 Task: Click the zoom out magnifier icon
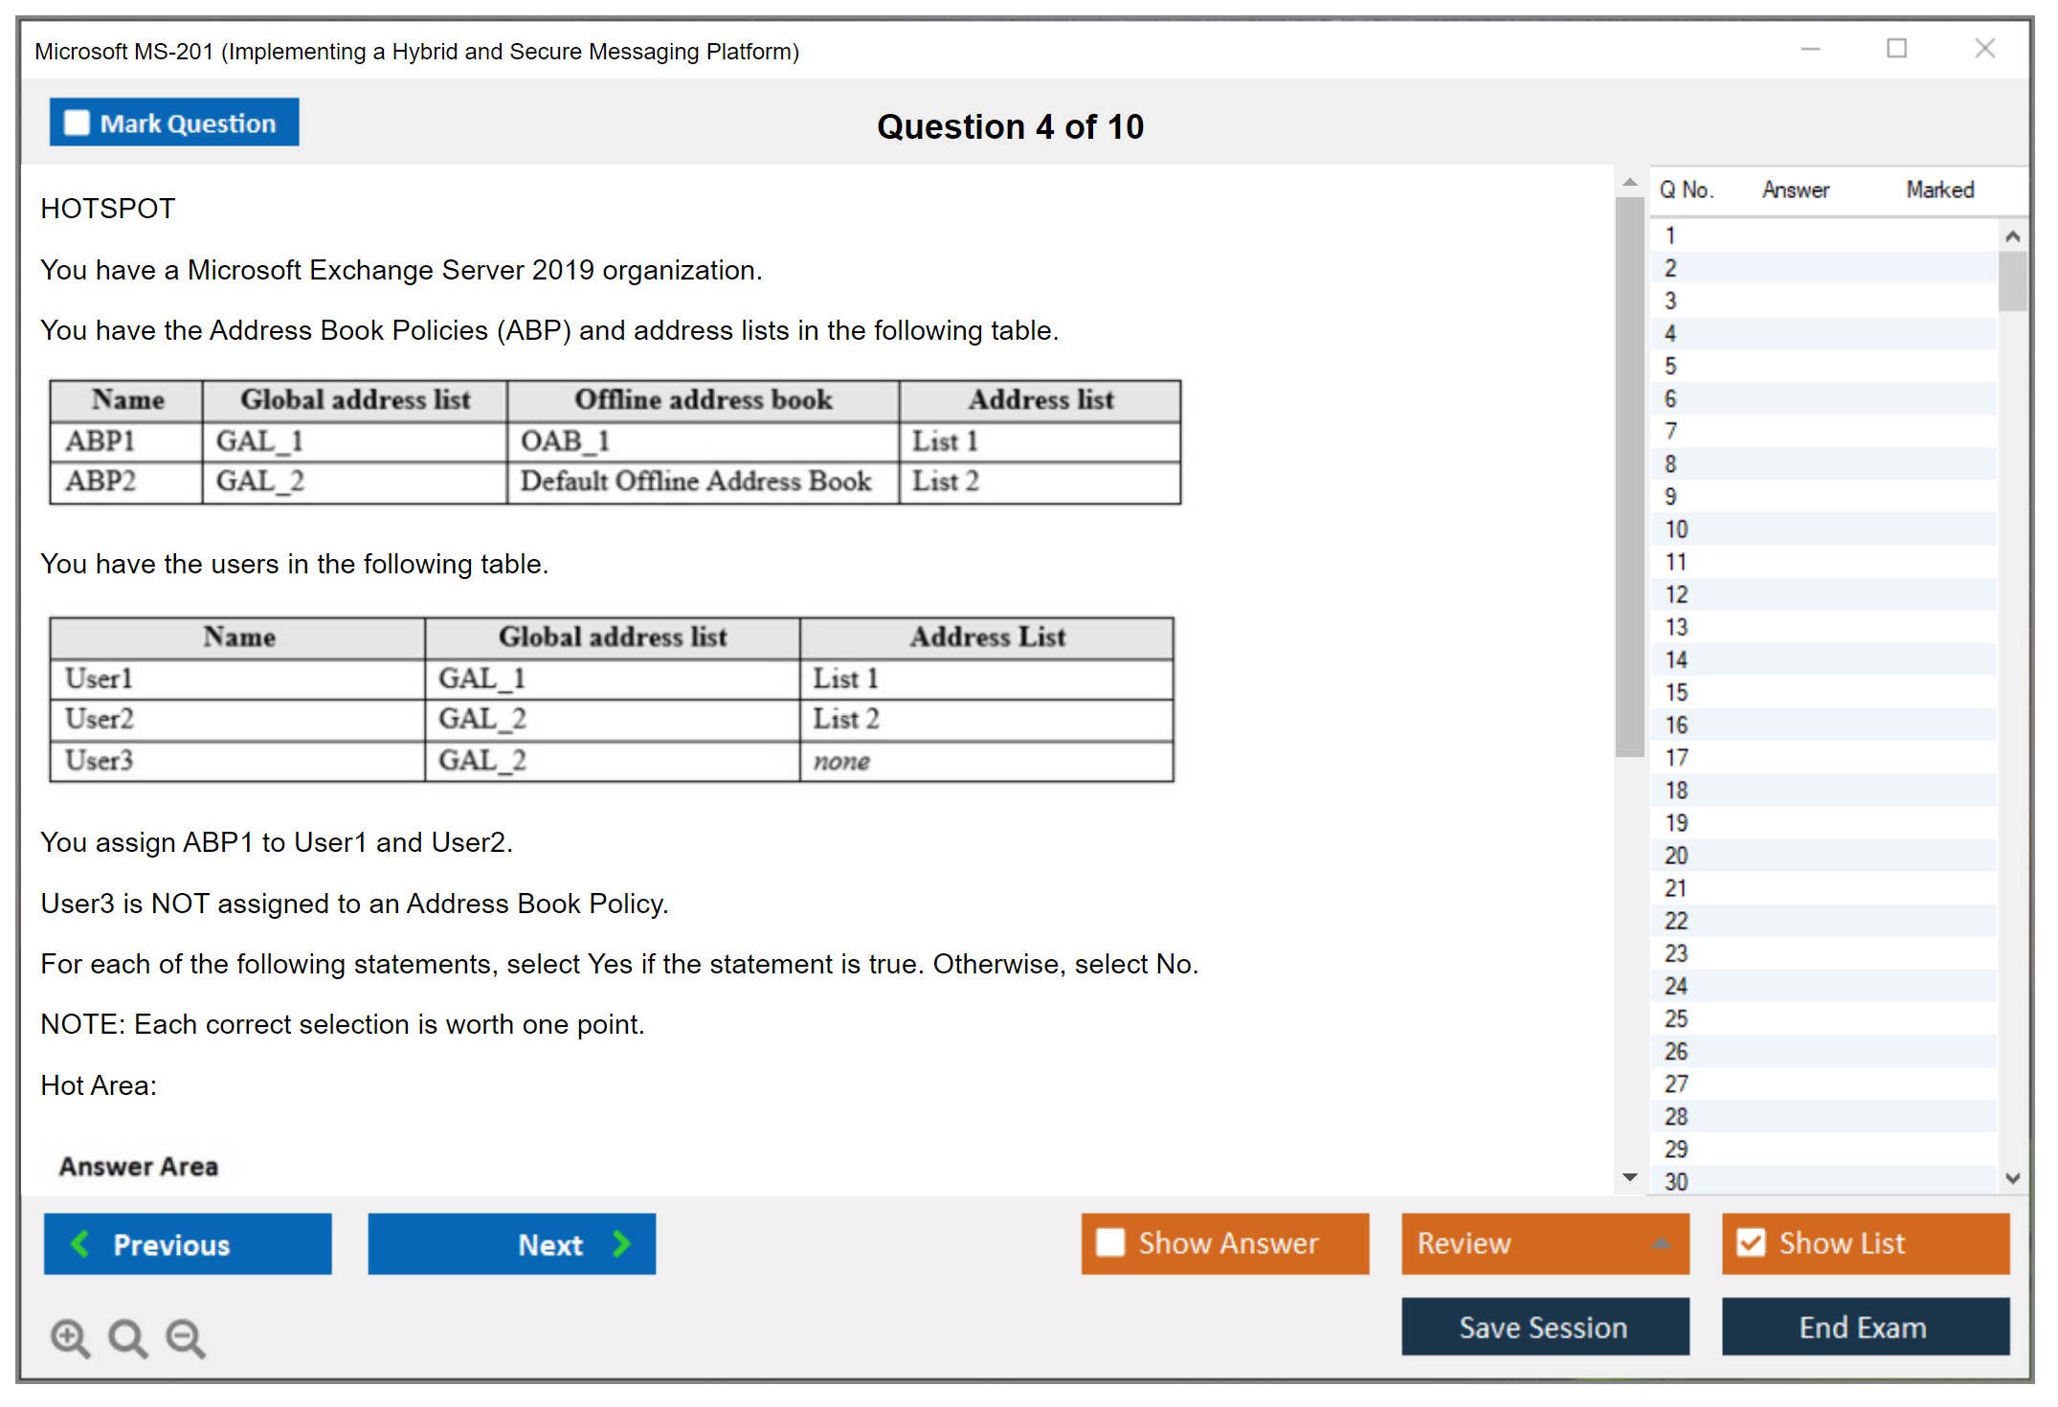click(x=185, y=1337)
